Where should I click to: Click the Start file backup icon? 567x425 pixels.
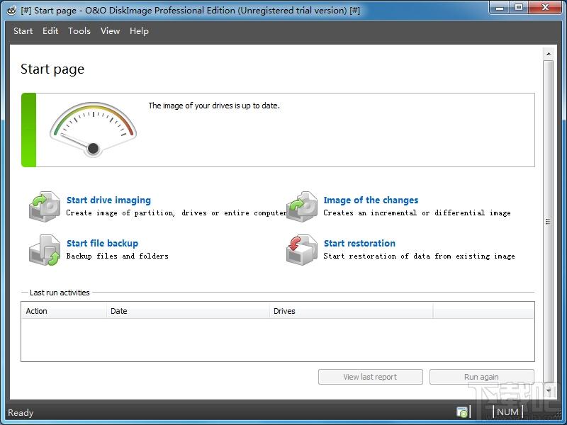[45, 250]
